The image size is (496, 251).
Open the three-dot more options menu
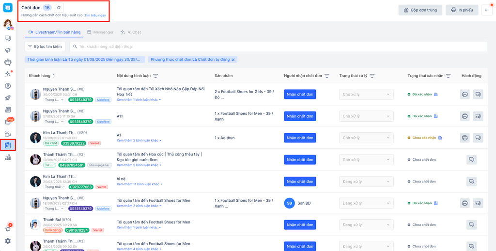click(487, 10)
